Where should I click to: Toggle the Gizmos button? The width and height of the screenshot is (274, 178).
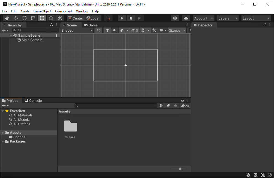pyautogui.click(x=174, y=30)
